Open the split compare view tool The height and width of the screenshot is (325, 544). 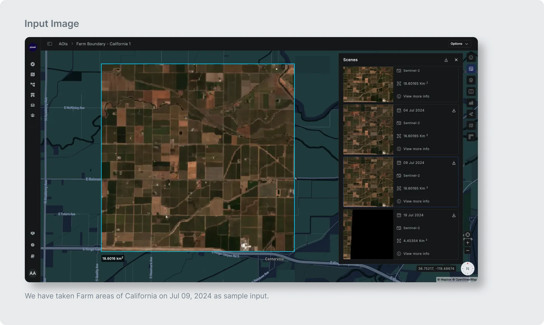[x=471, y=91]
